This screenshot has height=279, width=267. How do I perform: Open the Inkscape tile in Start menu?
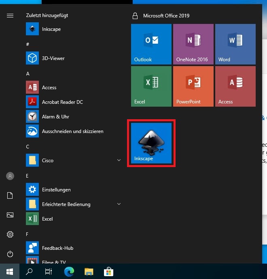[x=151, y=143]
